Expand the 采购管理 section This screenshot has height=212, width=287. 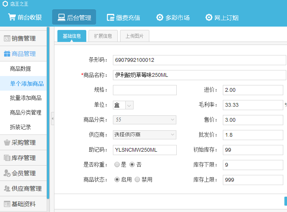[x=23, y=142]
